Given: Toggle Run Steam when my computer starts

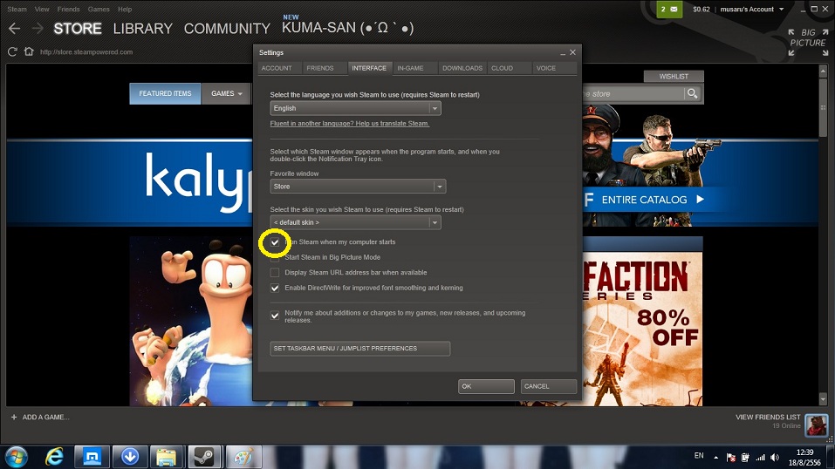Looking at the screenshot, I should point(275,242).
